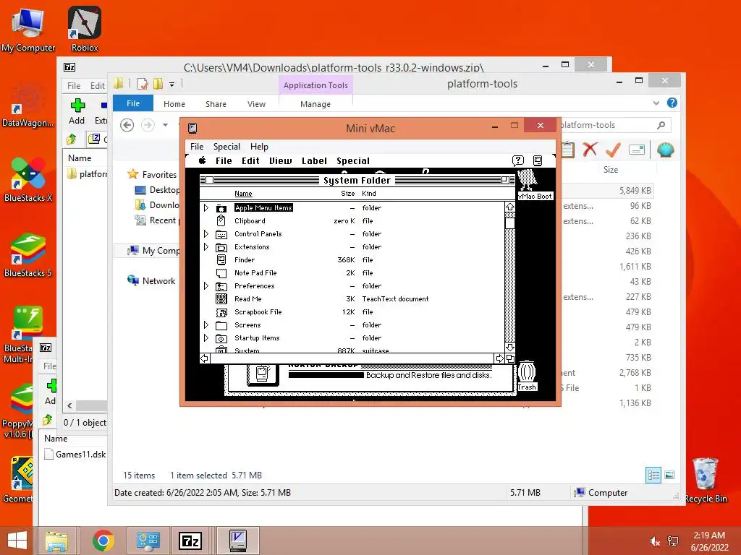Click the clipboard paste icon in Explorer ribbon
Screen dimensions: 741x555
(569, 150)
